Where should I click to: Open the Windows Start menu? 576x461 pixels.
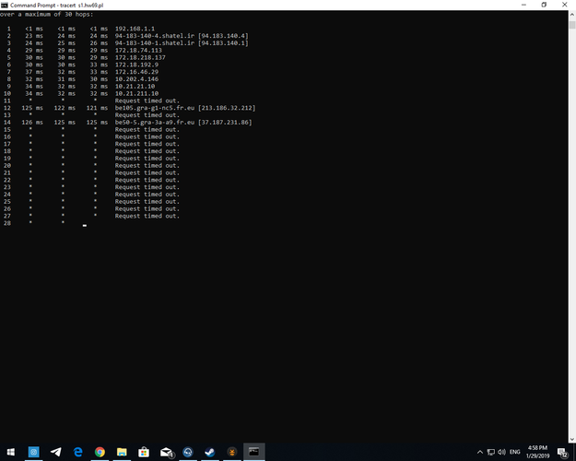[11, 452]
